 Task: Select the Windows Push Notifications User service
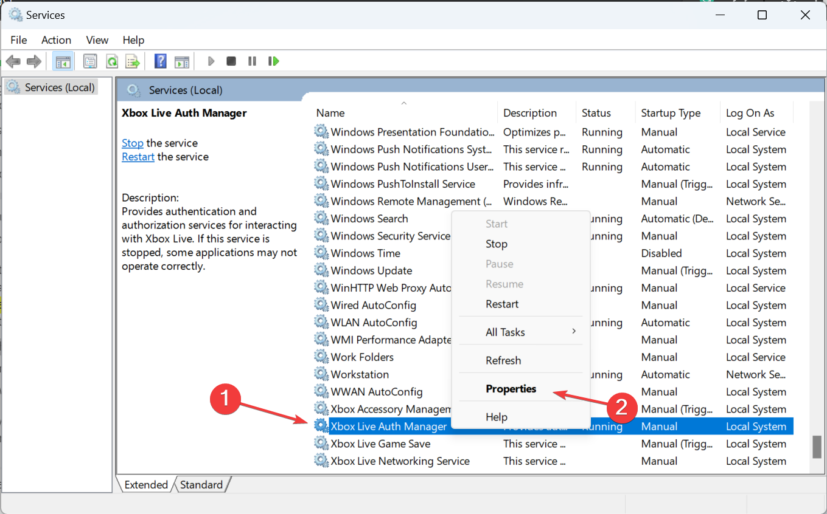(x=553, y=166)
